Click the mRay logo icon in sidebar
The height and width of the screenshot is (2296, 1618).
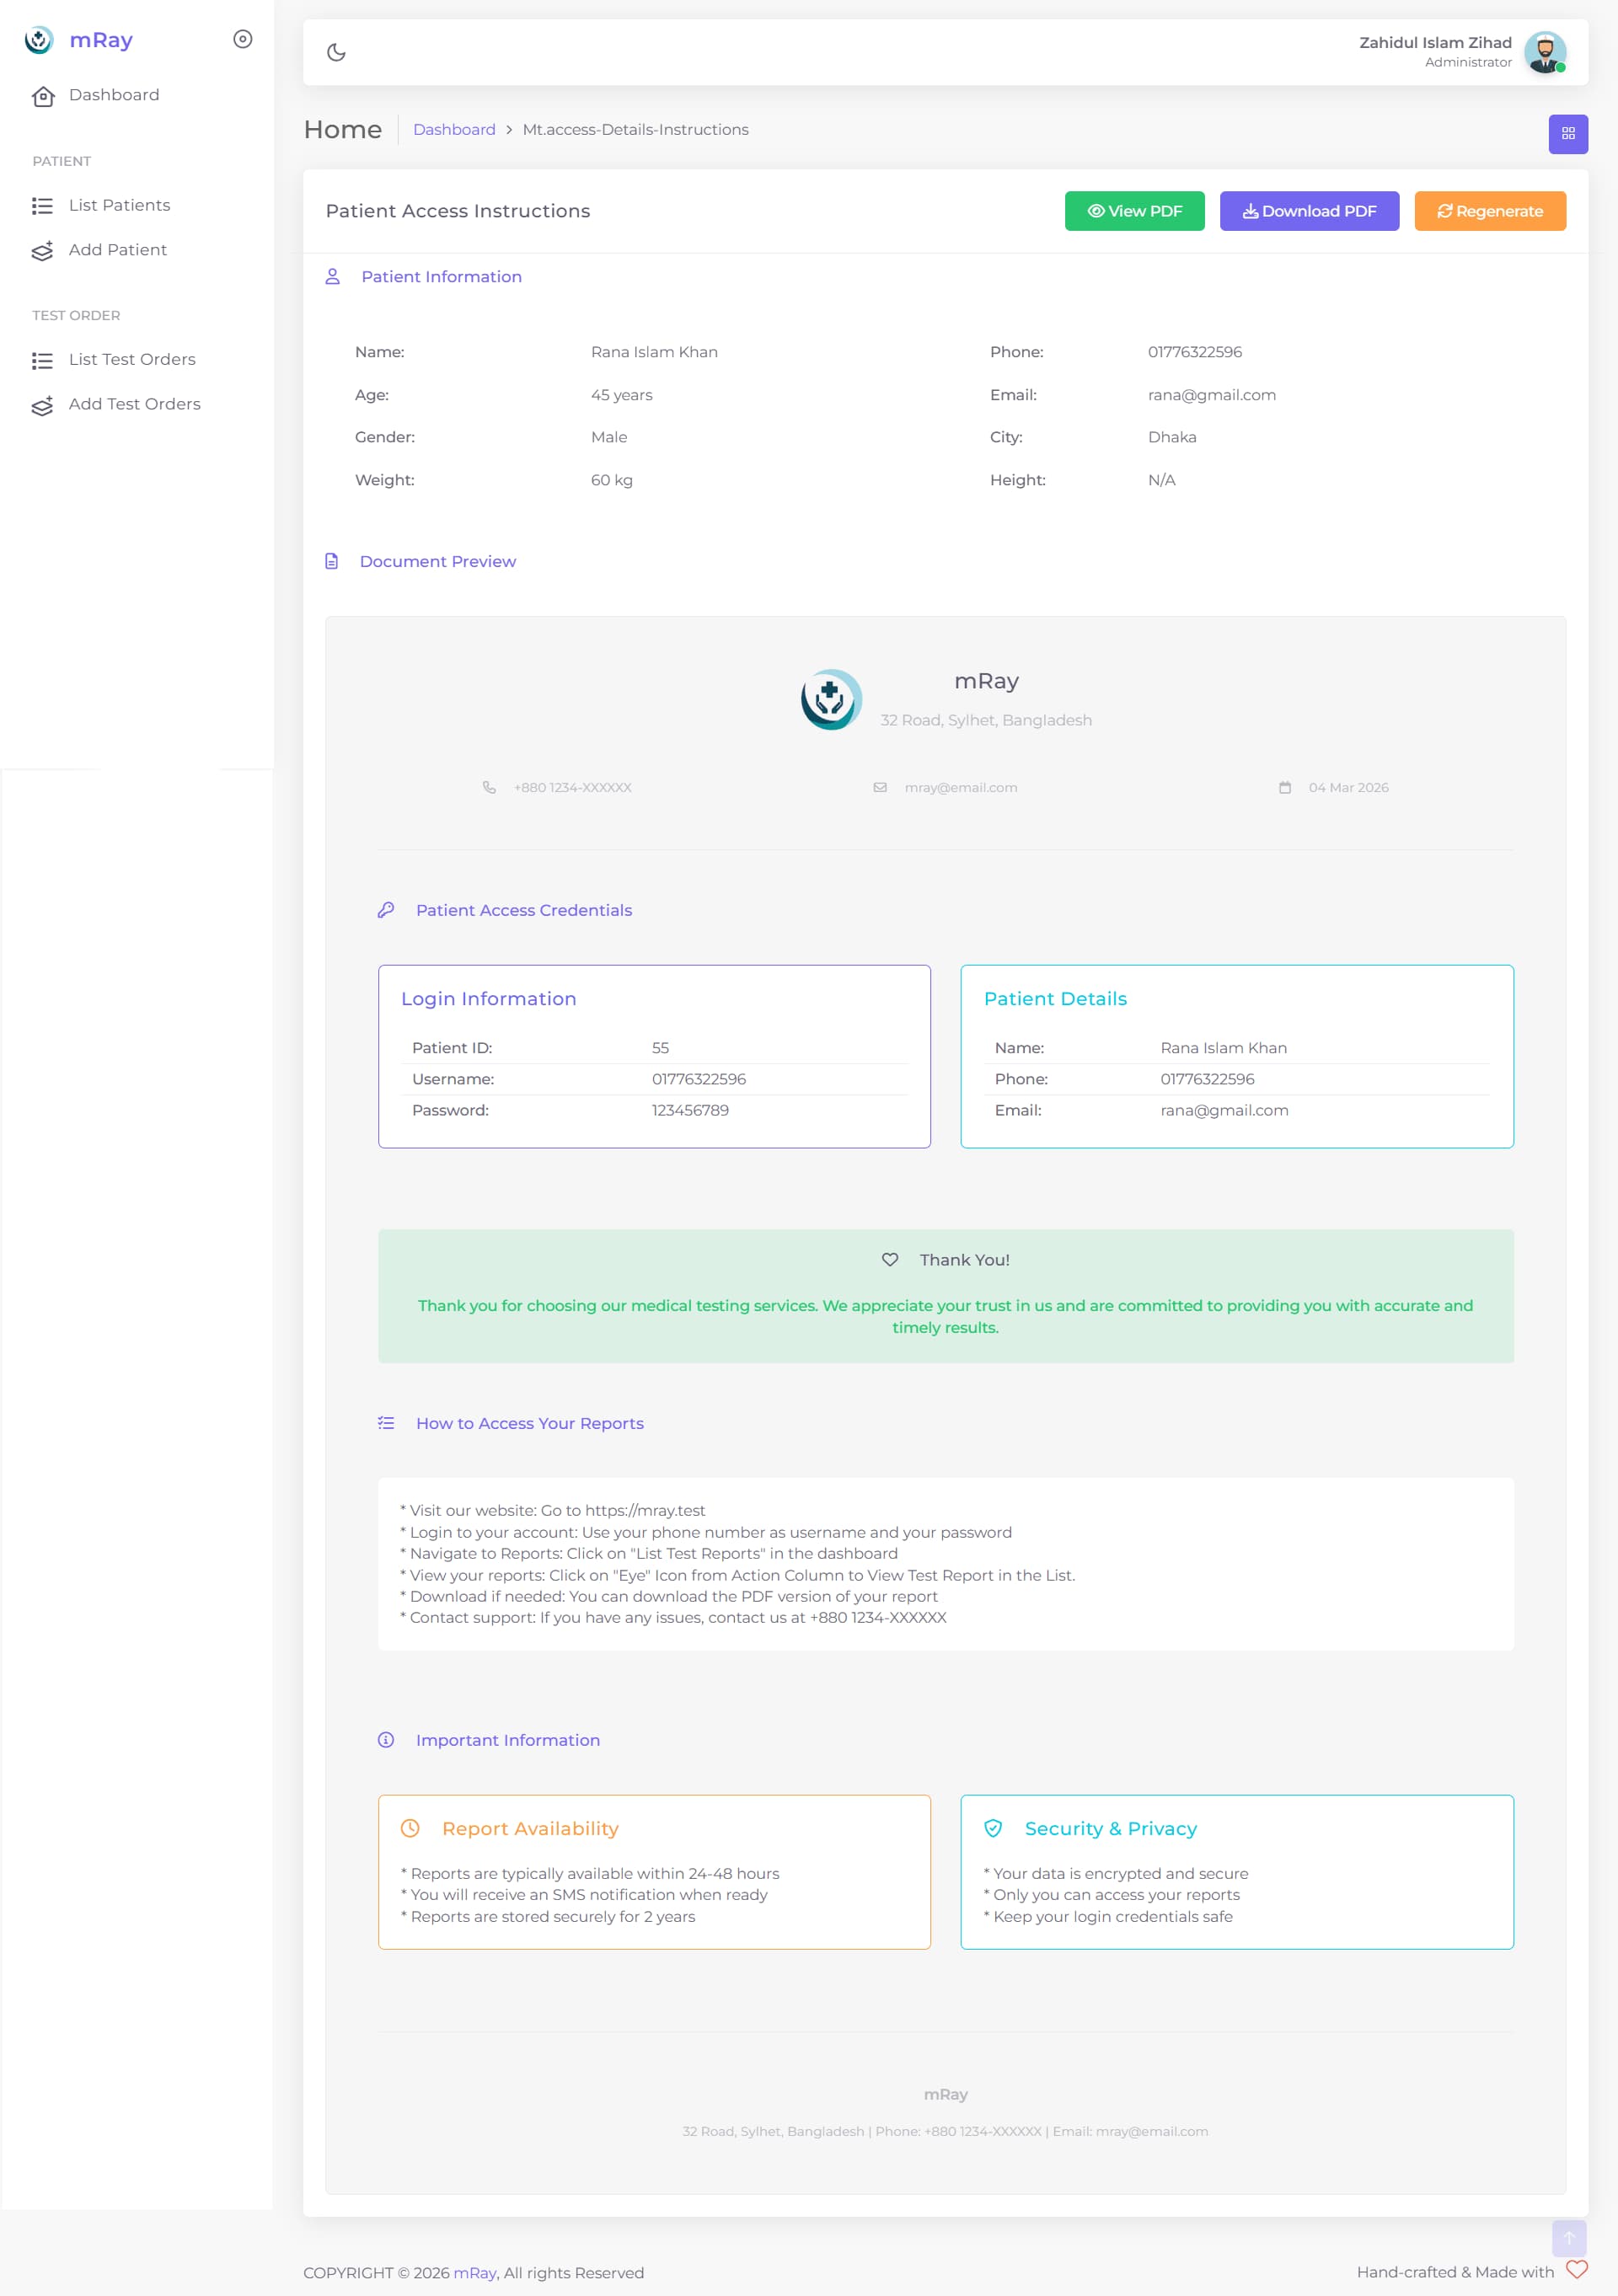click(x=39, y=40)
